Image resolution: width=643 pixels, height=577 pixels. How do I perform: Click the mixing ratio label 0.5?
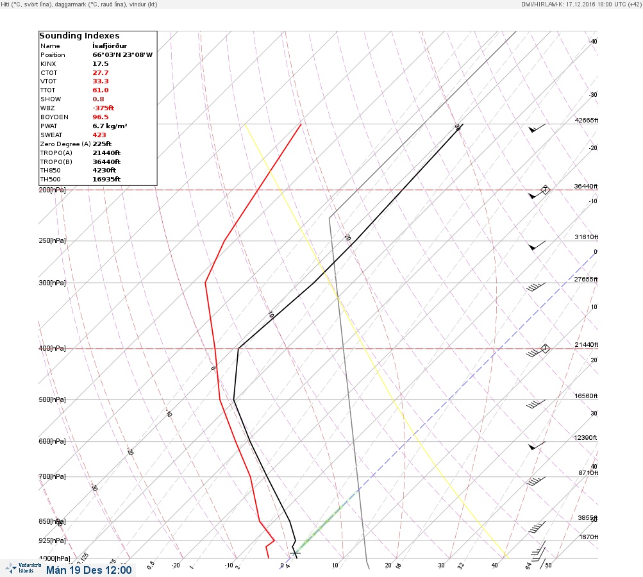151,565
